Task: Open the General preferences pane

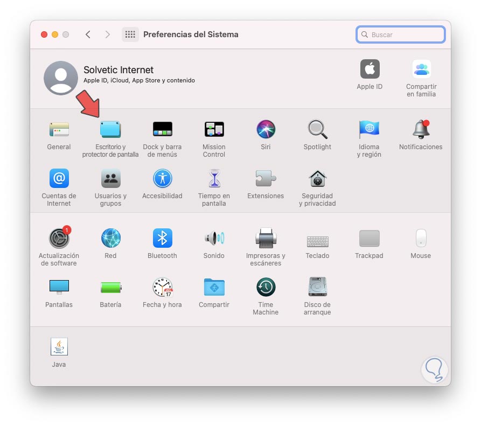Action: 59,129
